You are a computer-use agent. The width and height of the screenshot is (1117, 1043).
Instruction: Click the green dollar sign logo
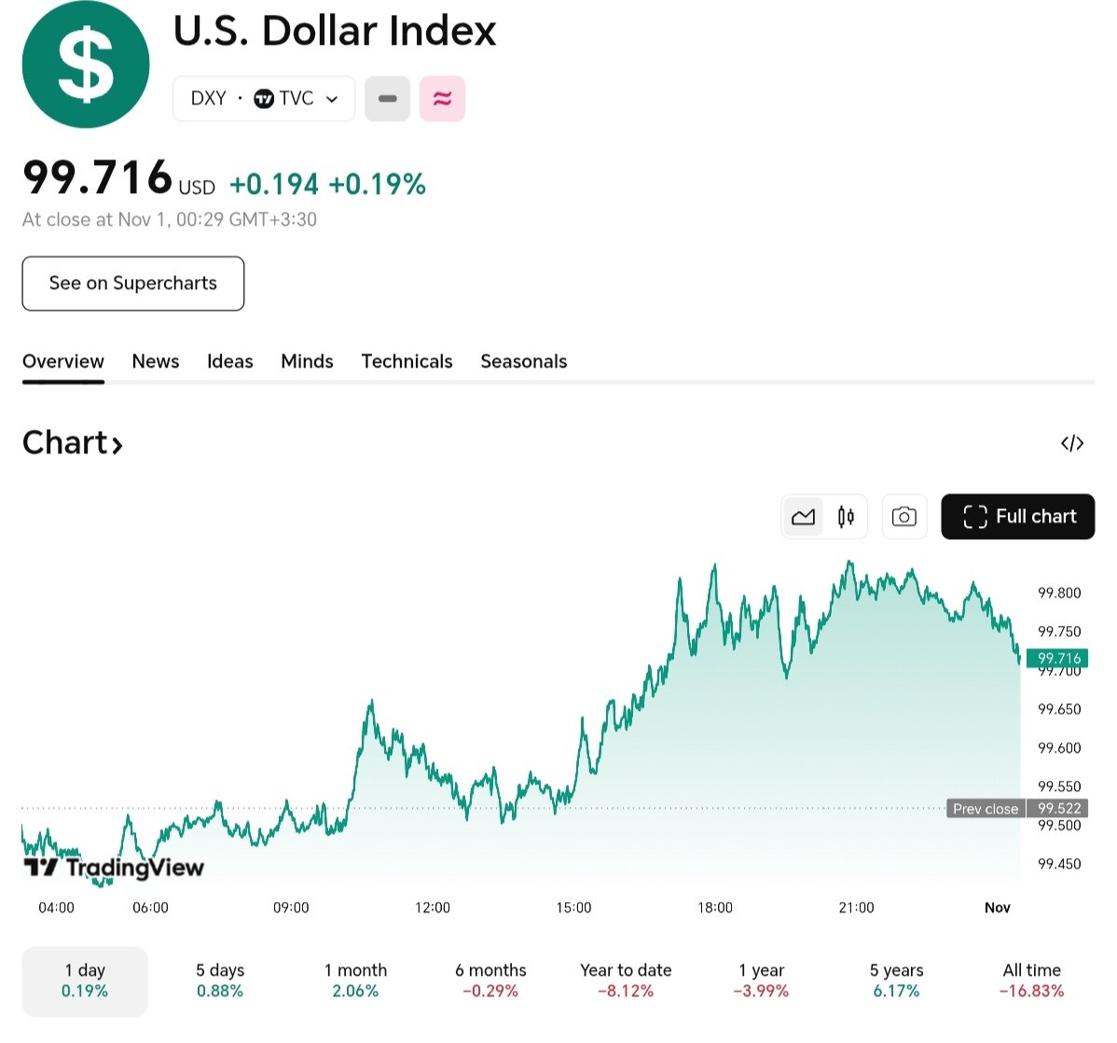86,64
